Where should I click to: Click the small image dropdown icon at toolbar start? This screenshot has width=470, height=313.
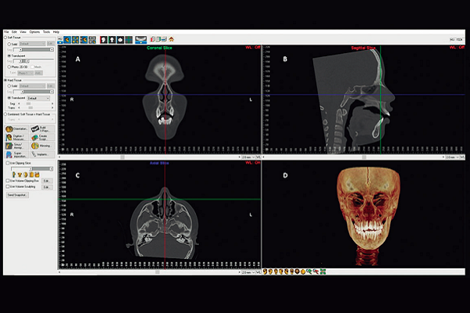point(60,40)
